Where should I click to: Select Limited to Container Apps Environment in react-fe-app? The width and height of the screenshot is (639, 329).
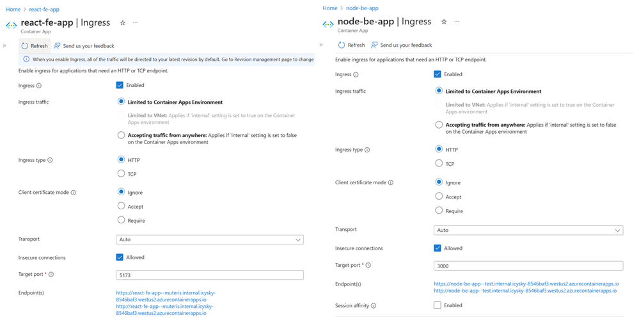click(x=121, y=102)
